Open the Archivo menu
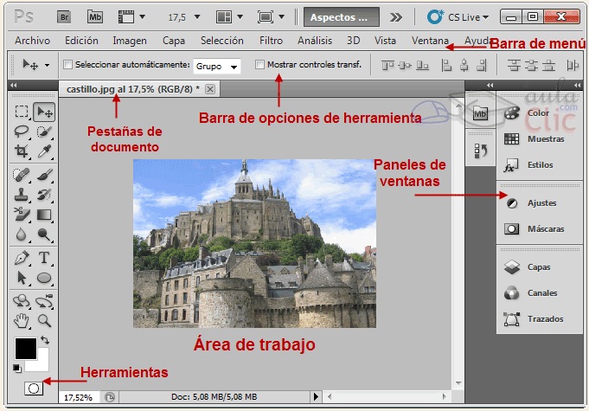589x411 pixels. (x=32, y=41)
